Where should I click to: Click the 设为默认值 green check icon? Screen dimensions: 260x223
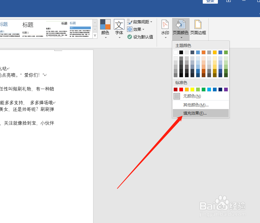pos(129,37)
